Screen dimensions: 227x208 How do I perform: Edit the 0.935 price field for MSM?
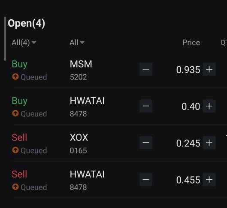click(x=188, y=70)
